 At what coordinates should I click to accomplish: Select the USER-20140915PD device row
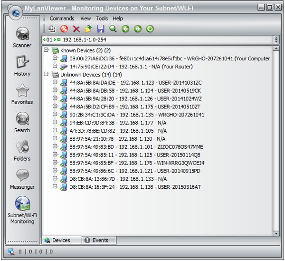[135, 171]
